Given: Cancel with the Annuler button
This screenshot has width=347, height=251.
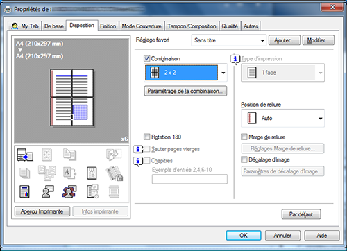Looking at the screenshot, I should click(282, 235).
